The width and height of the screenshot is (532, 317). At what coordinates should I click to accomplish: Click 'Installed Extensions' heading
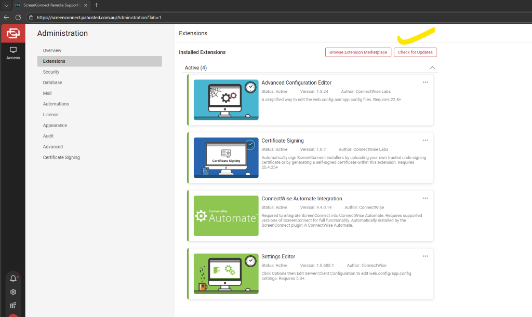(x=202, y=52)
